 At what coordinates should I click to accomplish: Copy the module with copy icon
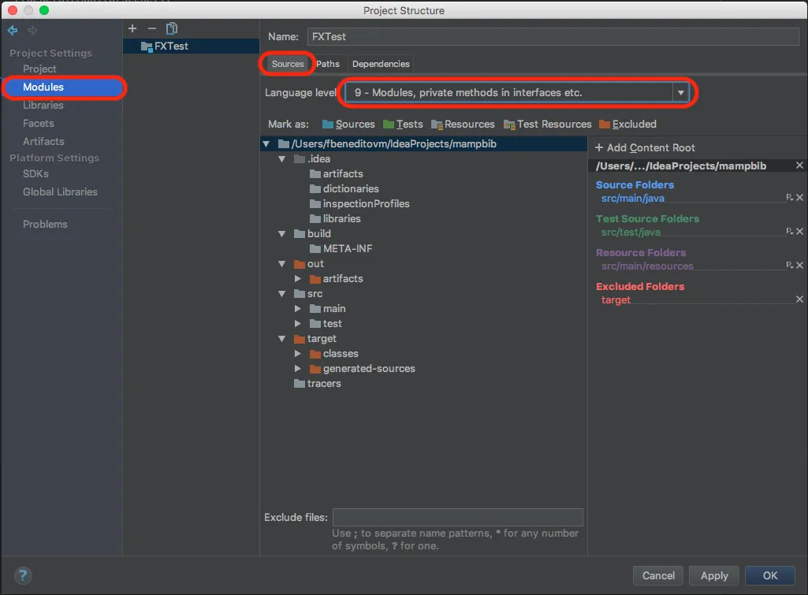point(172,28)
